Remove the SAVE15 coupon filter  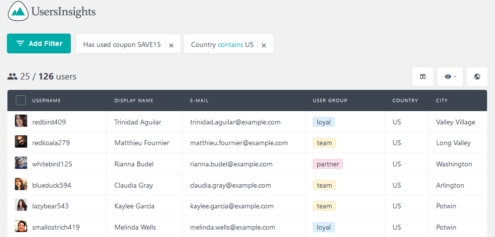[x=171, y=45]
